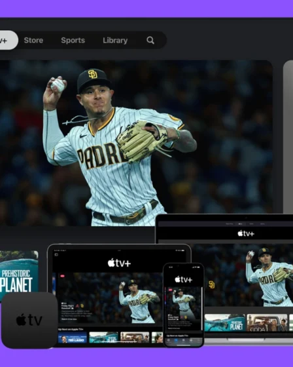The height and width of the screenshot is (367, 293).
Task: Switch to the Sports tab
Action: [x=73, y=40]
